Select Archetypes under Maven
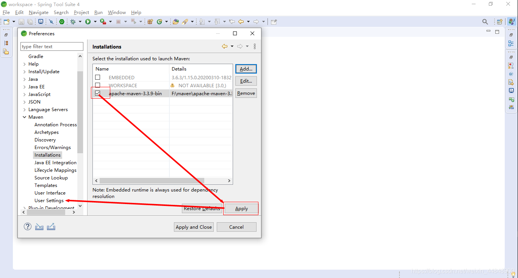The image size is (518, 278). (x=47, y=132)
